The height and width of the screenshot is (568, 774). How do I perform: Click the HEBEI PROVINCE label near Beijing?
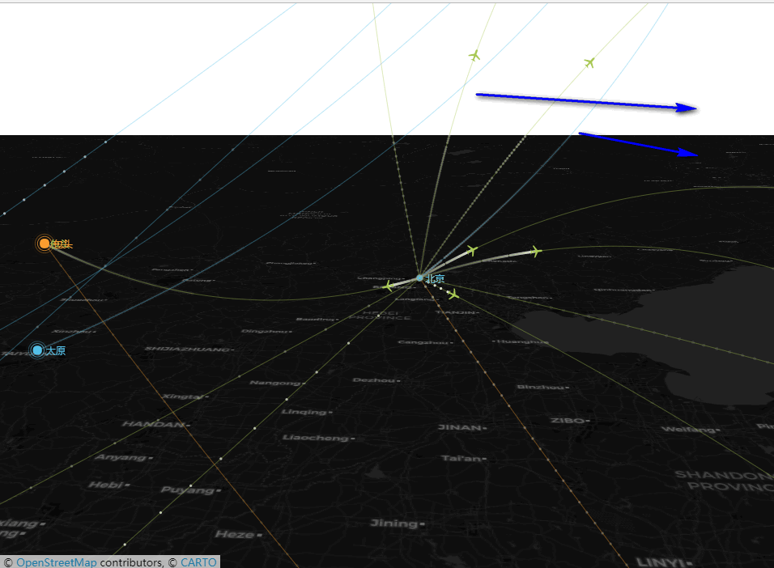tap(382, 313)
